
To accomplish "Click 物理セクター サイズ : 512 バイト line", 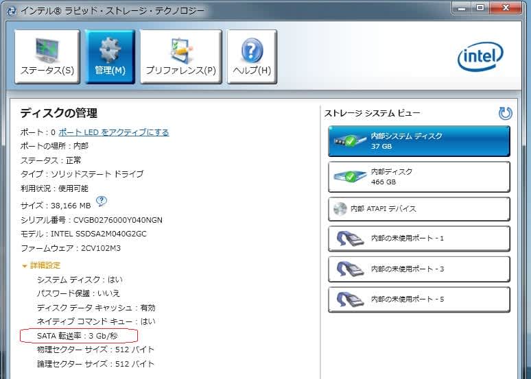I will (x=95, y=350).
